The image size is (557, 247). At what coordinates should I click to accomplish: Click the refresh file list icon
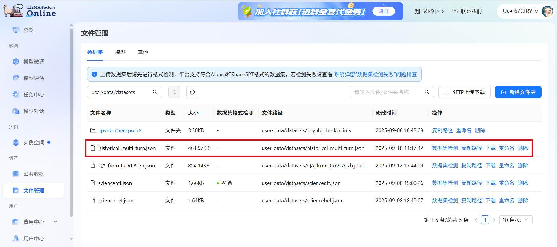[192, 92]
